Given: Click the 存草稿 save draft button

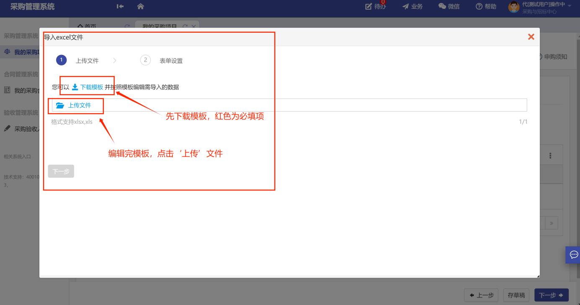Looking at the screenshot, I should pos(516,295).
